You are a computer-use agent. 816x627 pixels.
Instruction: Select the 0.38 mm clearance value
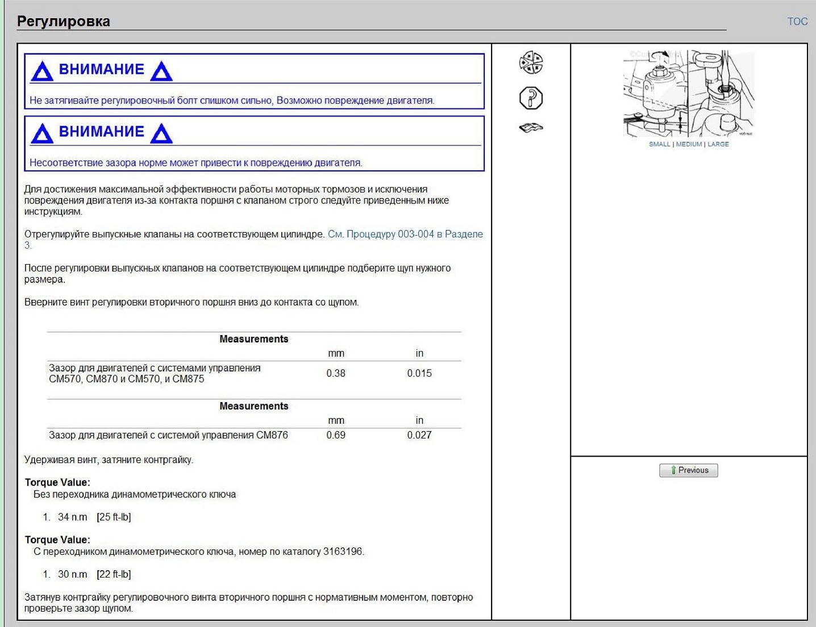pyautogui.click(x=336, y=373)
